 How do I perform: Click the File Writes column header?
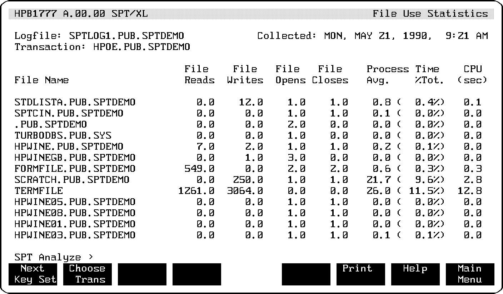click(x=245, y=75)
